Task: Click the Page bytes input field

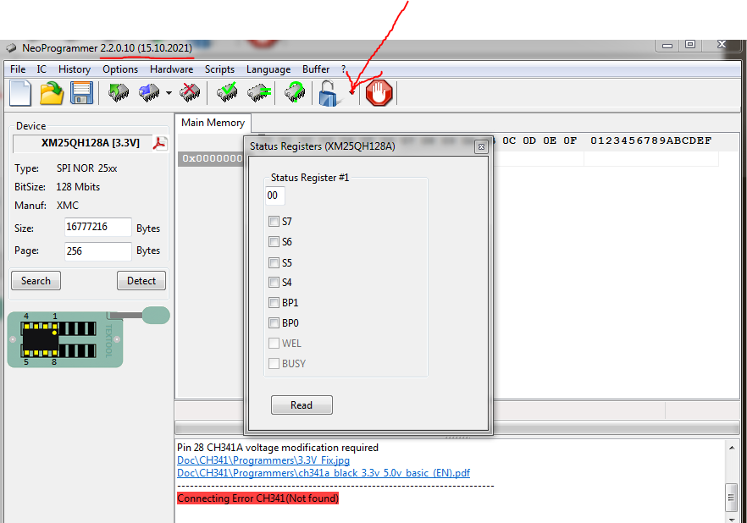Action: [x=97, y=251]
